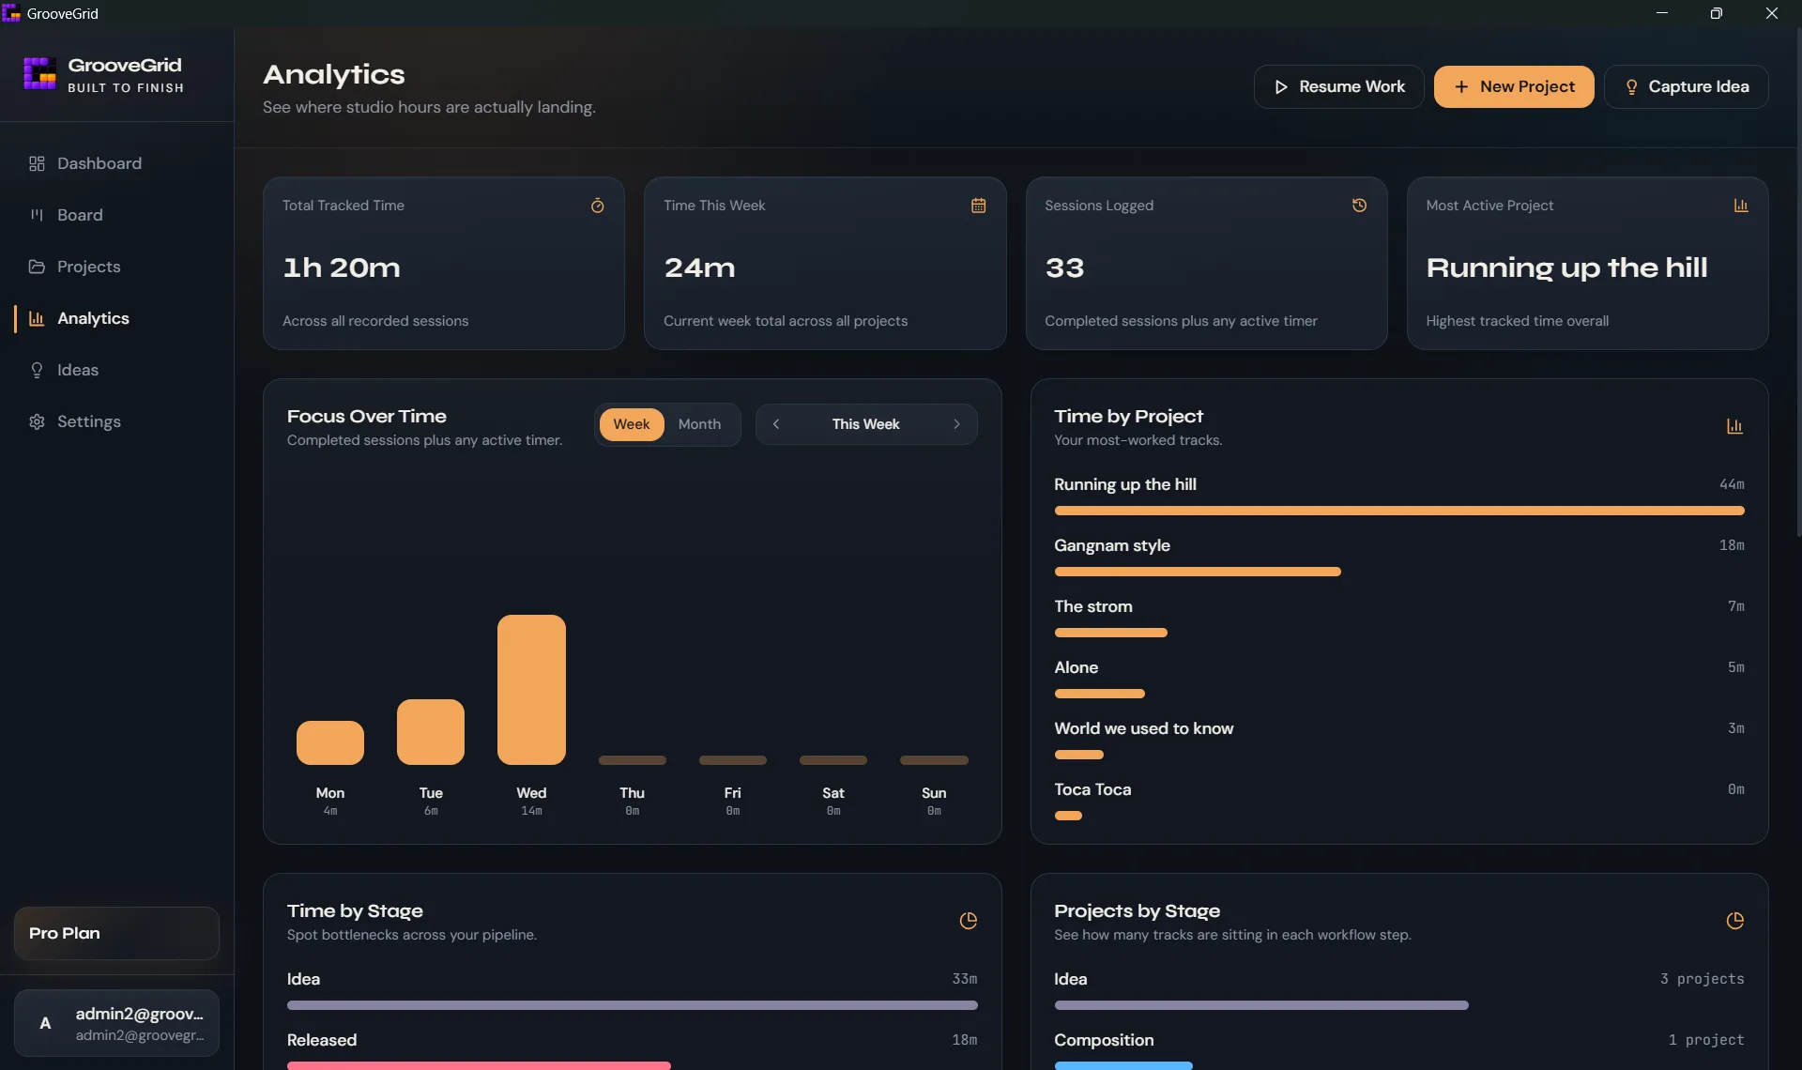
Task: Open the Dashboard page
Action: pos(117,163)
